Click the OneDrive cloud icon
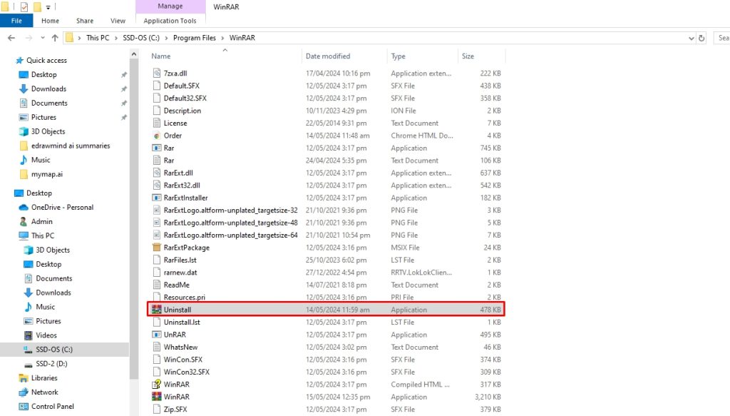The width and height of the screenshot is (730, 416). click(x=24, y=208)
